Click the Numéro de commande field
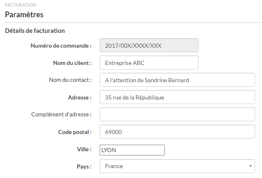The width and height of the screenshot is (262, 178). (149, 46)
